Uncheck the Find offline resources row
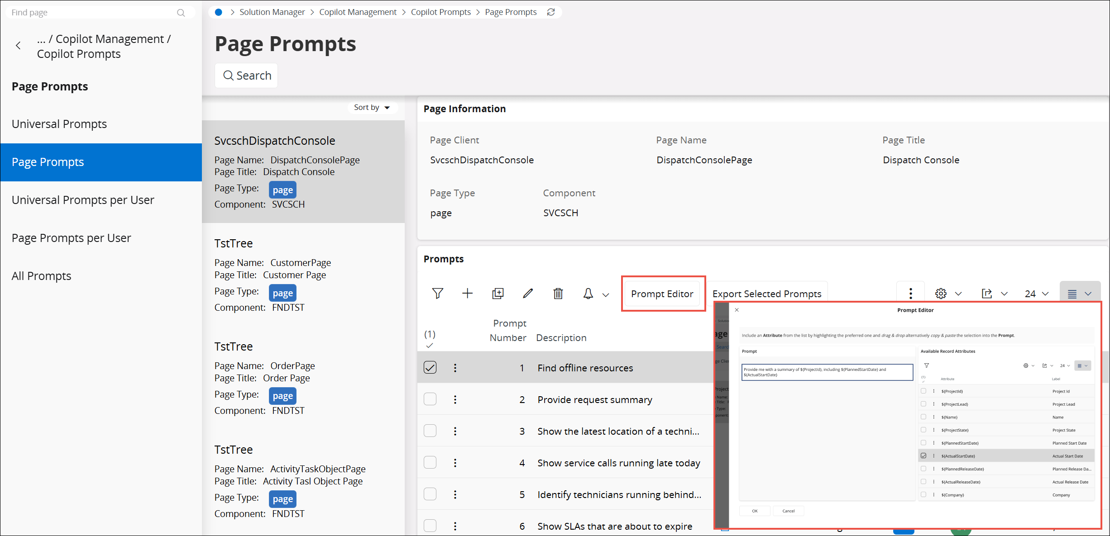The height and width of the screenshot is (536, 1110). point(430,367)
